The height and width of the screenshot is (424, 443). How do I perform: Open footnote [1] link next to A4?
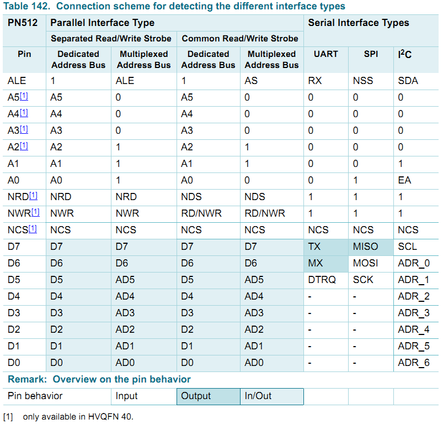[x=24, y=113]
